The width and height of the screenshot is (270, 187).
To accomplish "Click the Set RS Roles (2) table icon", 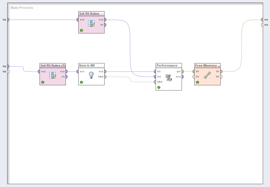I will (x=53, y=75).
